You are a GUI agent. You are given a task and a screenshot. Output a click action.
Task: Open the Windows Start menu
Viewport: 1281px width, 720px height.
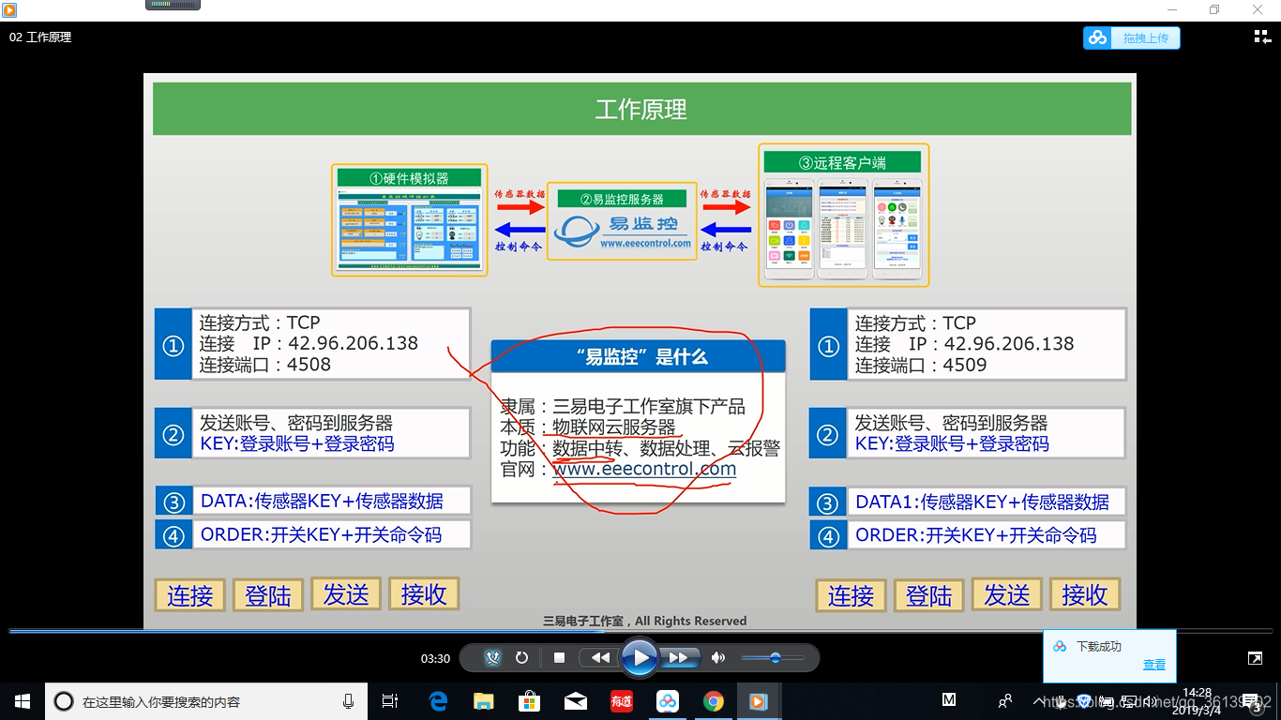23,701
